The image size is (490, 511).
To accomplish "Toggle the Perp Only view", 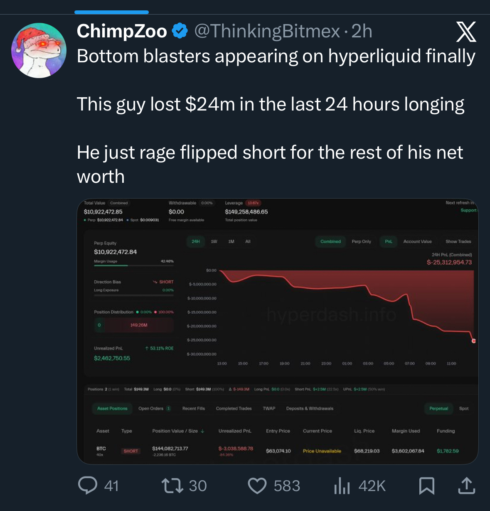I will tap(361, 241).
